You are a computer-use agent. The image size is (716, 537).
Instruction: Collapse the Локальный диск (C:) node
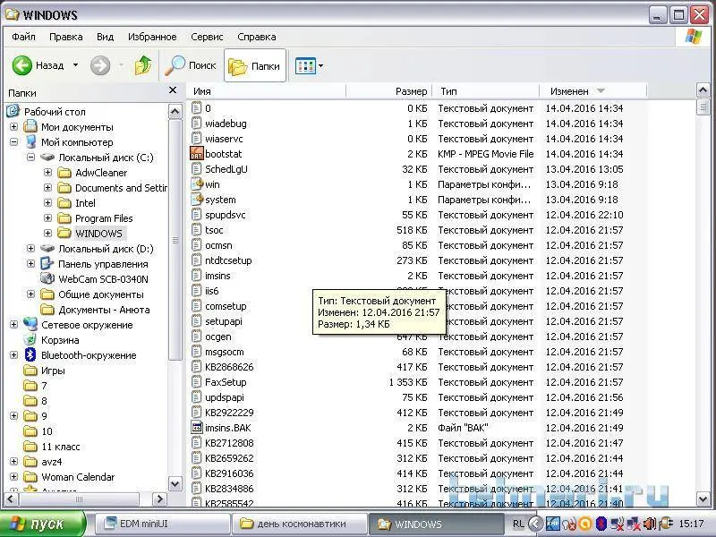click(30, 158)
